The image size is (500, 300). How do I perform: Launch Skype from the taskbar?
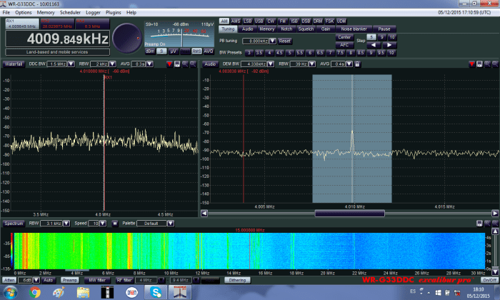tap(156, 292)
